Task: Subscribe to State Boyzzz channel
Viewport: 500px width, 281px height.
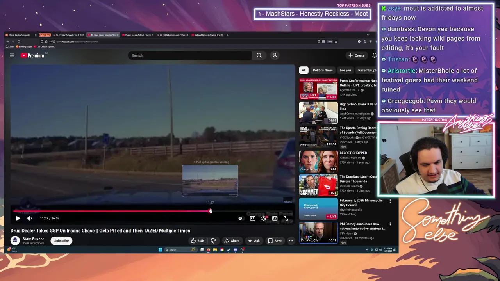Action: [x=61, y=241]
